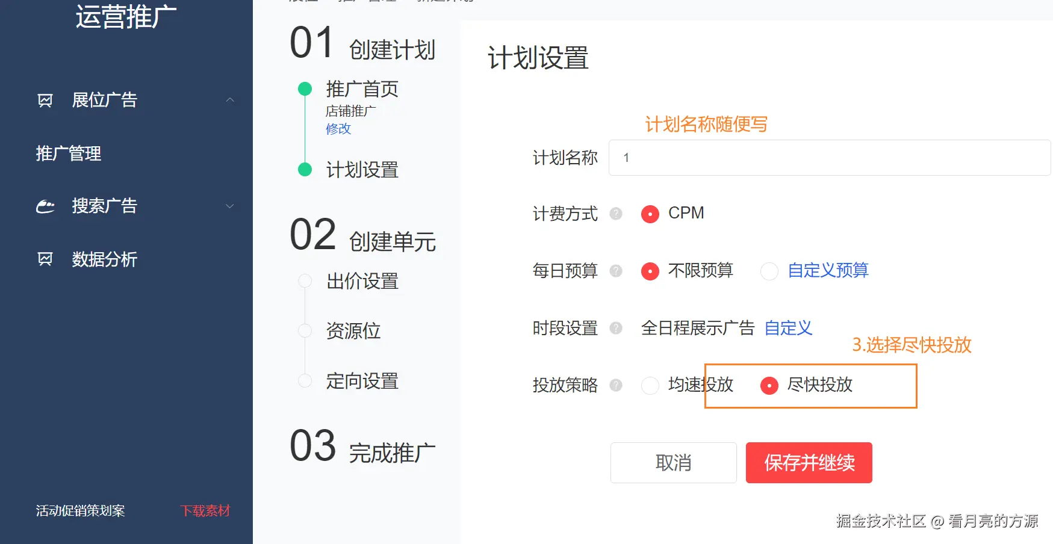Viewport: 1053px width, 544px height.
Task: Open 数据分析 in the sidebar
Action: (105, 259)
